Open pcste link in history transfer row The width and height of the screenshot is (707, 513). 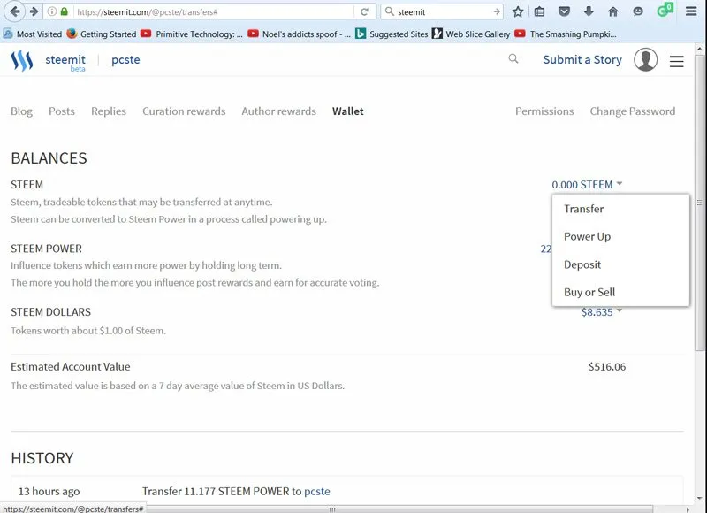(x=317, y=492)
